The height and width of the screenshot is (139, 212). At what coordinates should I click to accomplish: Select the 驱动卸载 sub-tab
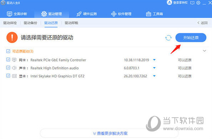(x=72, y=23)
